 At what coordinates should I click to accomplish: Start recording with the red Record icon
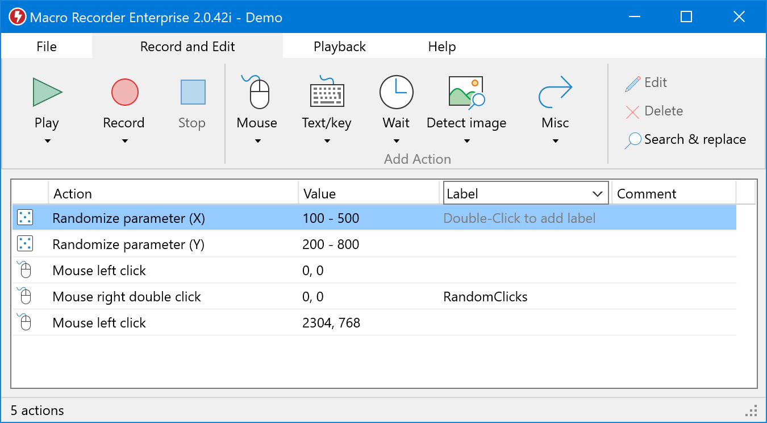[x=124, y=92]
